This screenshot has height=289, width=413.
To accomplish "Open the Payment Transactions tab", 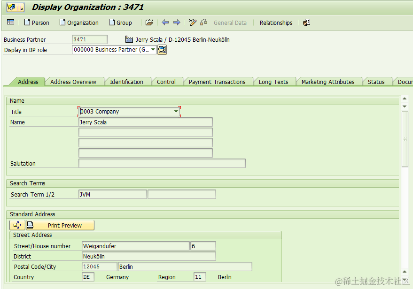I will point(217,82).
